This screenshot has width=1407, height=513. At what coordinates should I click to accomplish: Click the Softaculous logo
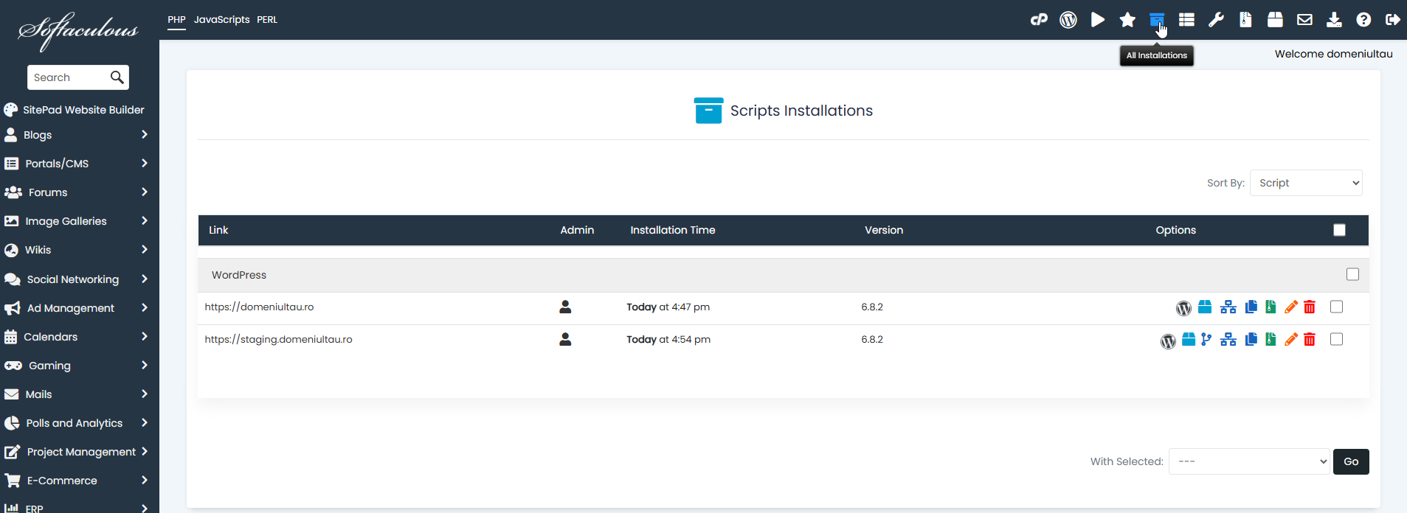click(x=78, y=31)
